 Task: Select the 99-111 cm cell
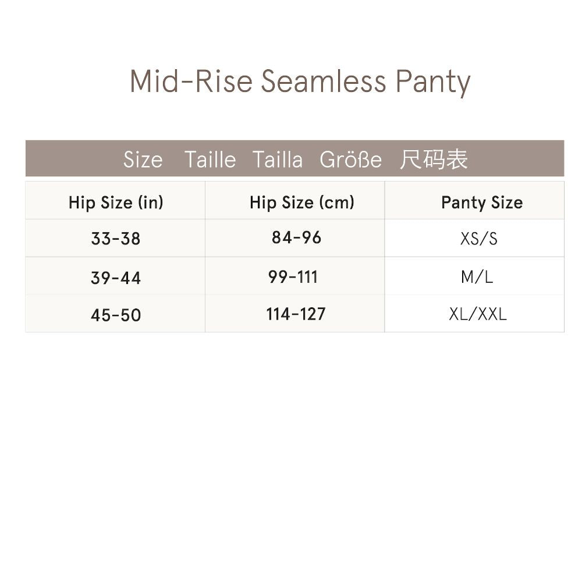[293, 276]
